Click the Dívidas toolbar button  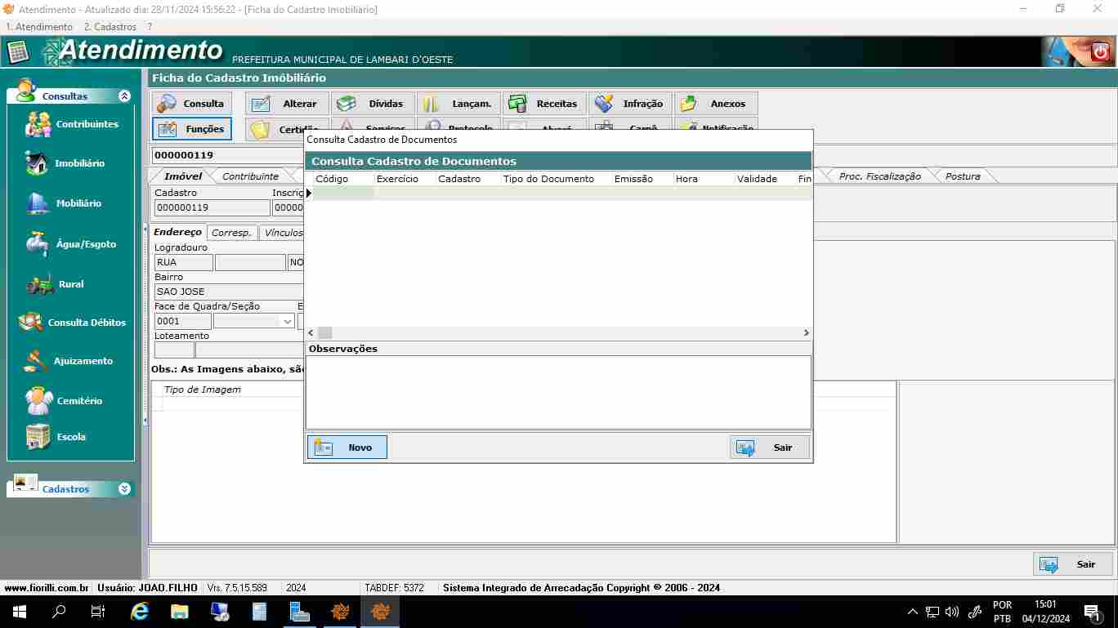click(373, 104)
